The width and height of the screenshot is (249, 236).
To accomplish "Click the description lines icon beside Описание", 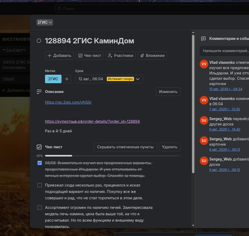I will click(x=39, y=91).
